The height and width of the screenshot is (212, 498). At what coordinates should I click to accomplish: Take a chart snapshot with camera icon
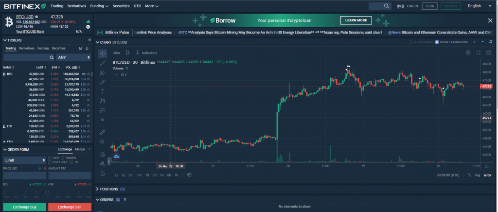[x=488, y=53]
